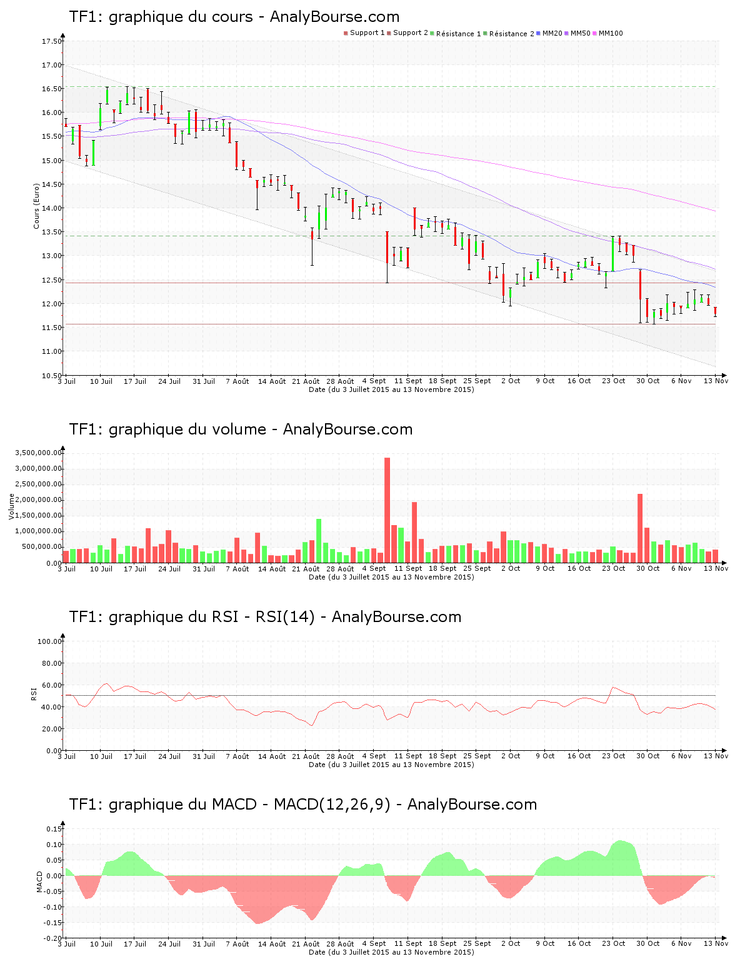The image size is (750, 969).
Task: Click the 'TF1: graphique du RSI - RSI(14)' title
Action: 192,617
